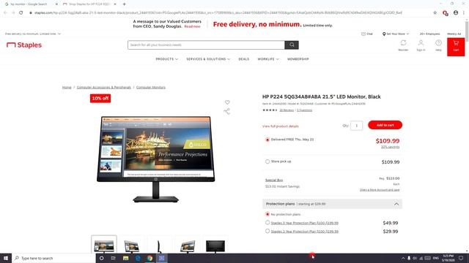This screenshot has width=469, height=263.
Task: Open View full product details link
Action: (x=280, y=126)
